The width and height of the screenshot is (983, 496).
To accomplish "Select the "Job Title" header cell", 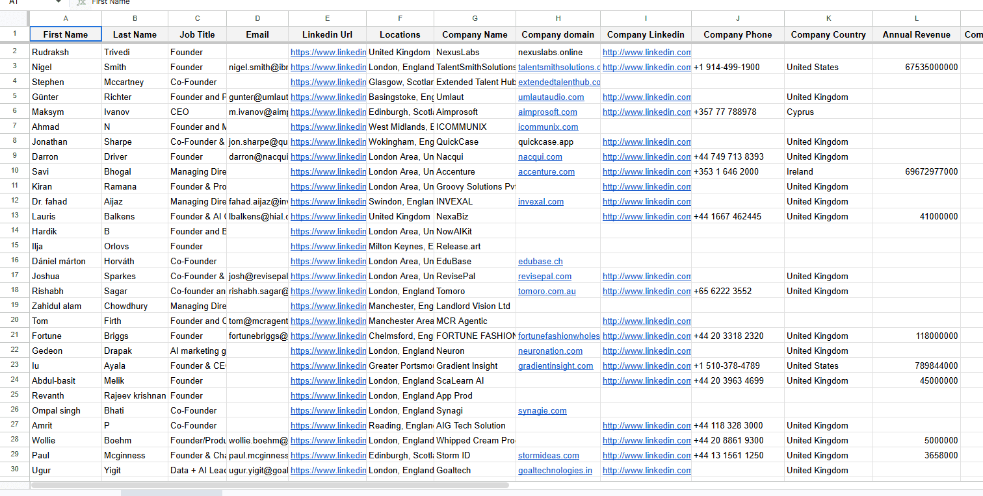I will (197, 34).
